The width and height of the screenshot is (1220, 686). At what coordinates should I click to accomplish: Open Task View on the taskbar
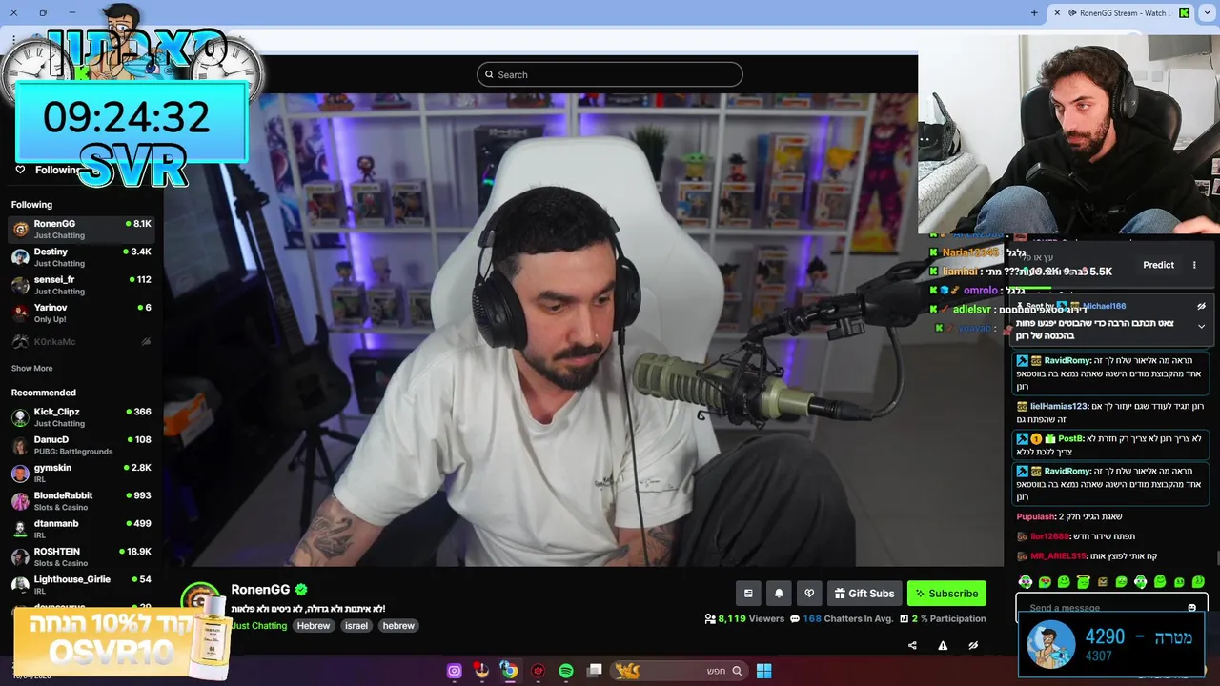pyautogui.click(x=595, y=671)
